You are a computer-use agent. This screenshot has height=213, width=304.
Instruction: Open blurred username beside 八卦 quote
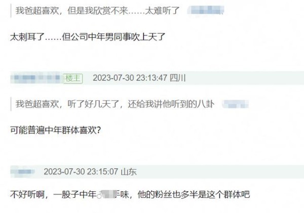tap(235, 104)
